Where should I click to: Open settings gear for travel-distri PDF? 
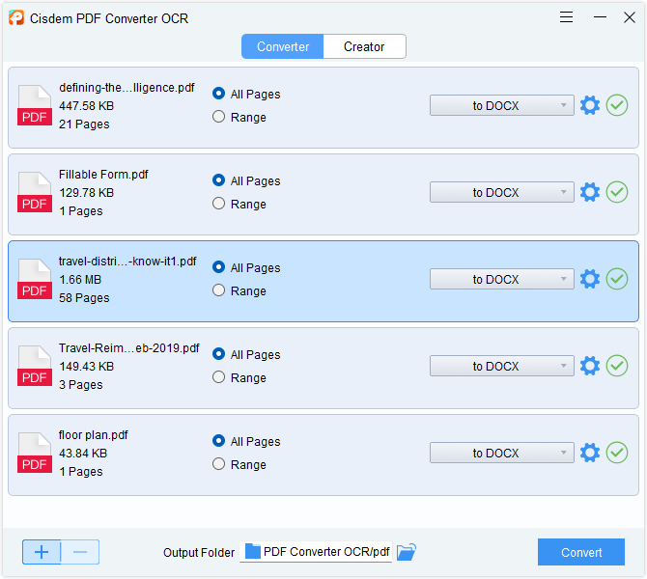(x=590, y=280)
